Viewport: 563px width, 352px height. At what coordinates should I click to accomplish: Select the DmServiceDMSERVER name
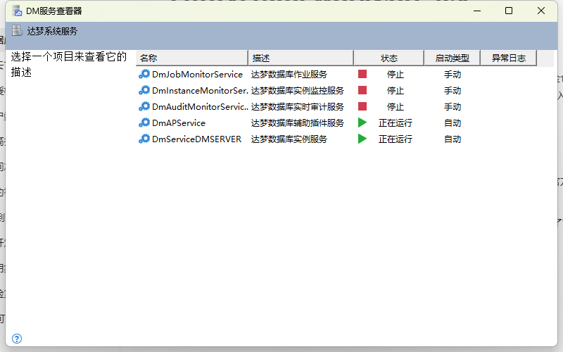196,139
